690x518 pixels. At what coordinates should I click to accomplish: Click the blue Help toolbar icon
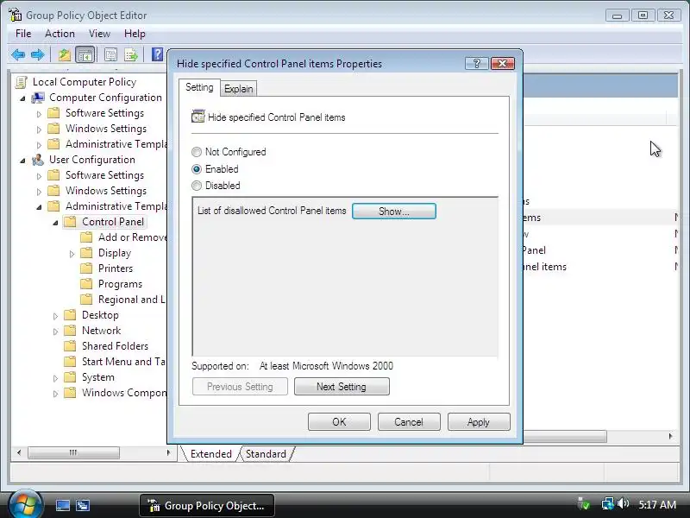pyautogui.click(x=157, y=54)
